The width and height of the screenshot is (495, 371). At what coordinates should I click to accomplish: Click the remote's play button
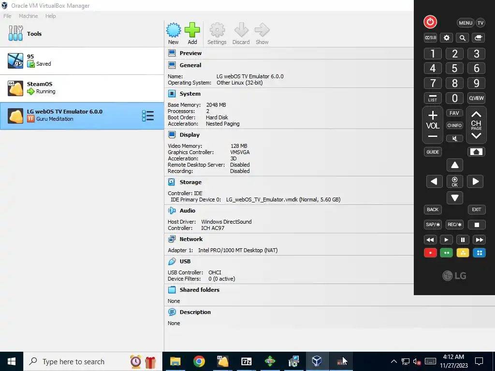(446, 240)
